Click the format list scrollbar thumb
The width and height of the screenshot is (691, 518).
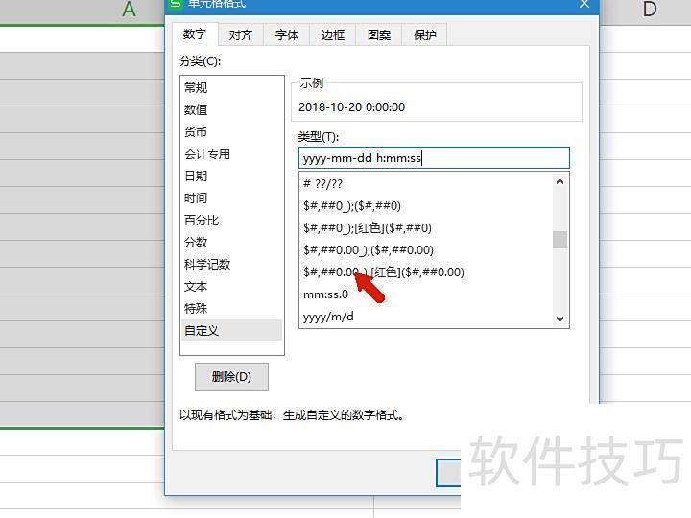point(560,240)
